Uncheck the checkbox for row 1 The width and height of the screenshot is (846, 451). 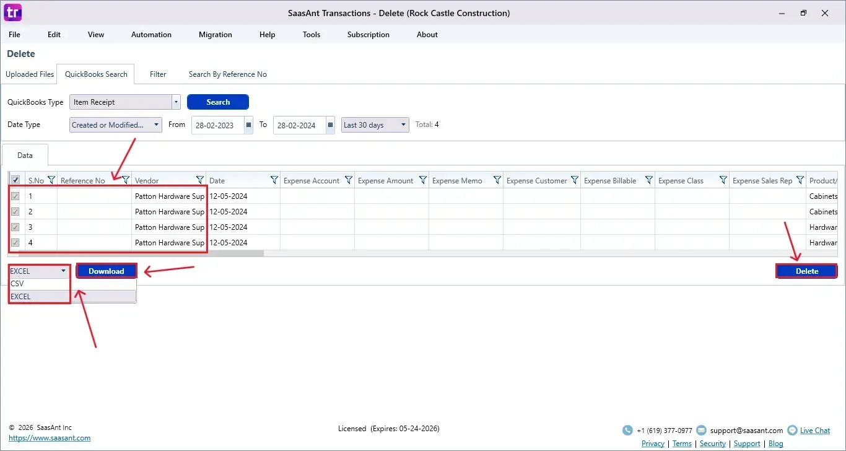click(15, 196)
